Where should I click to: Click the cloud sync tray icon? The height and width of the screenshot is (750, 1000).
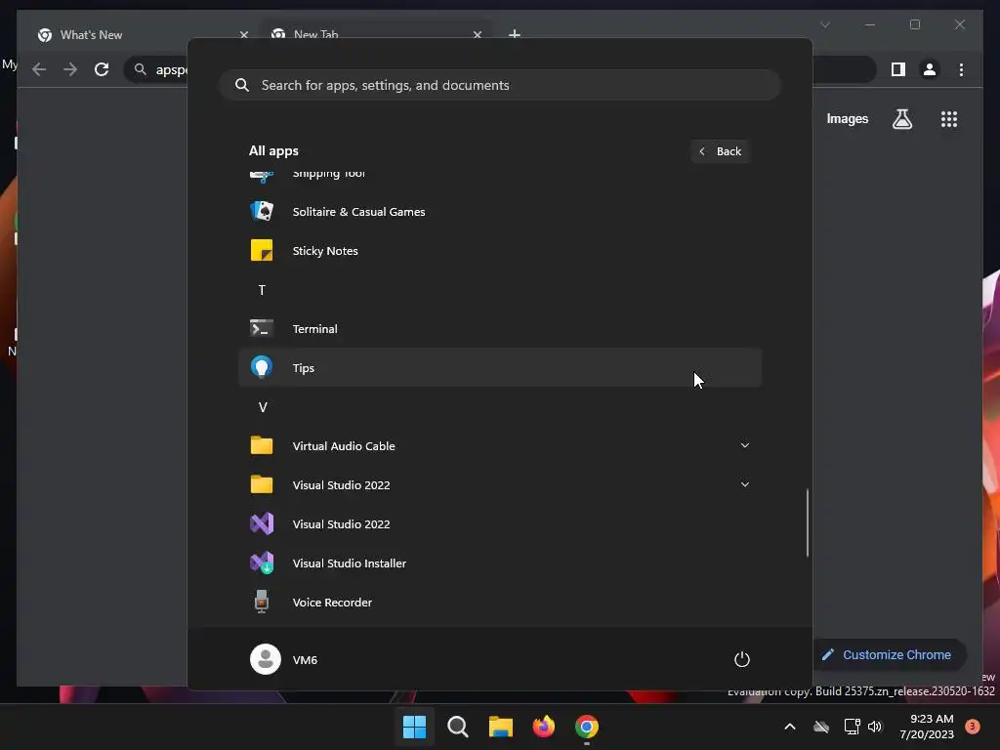821,727
